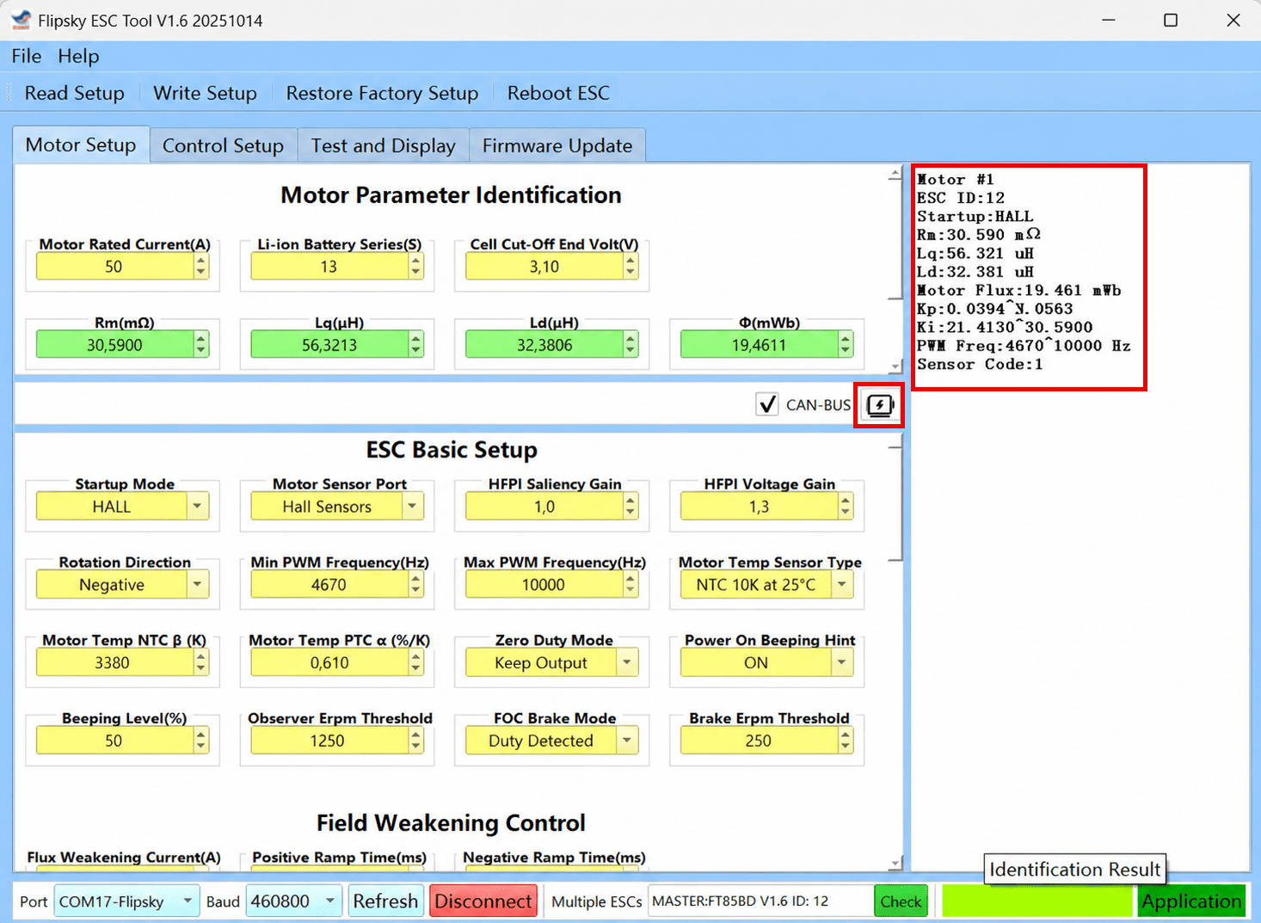The width and height of the screenshot is (1261, 923).
Task: Click the ESC Basic Setup panel scrollbar
Action: (x=895, y=652)
